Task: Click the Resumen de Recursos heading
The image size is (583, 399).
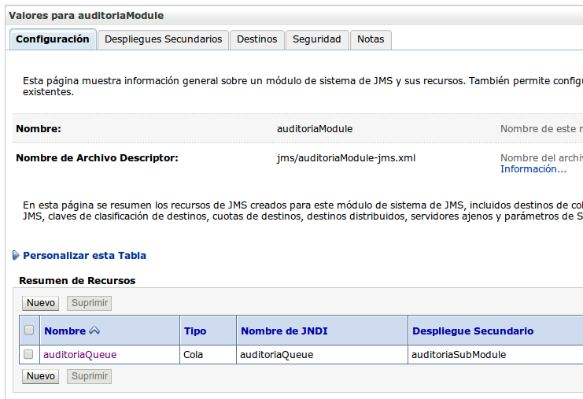Action: click(x=77, y=281)
